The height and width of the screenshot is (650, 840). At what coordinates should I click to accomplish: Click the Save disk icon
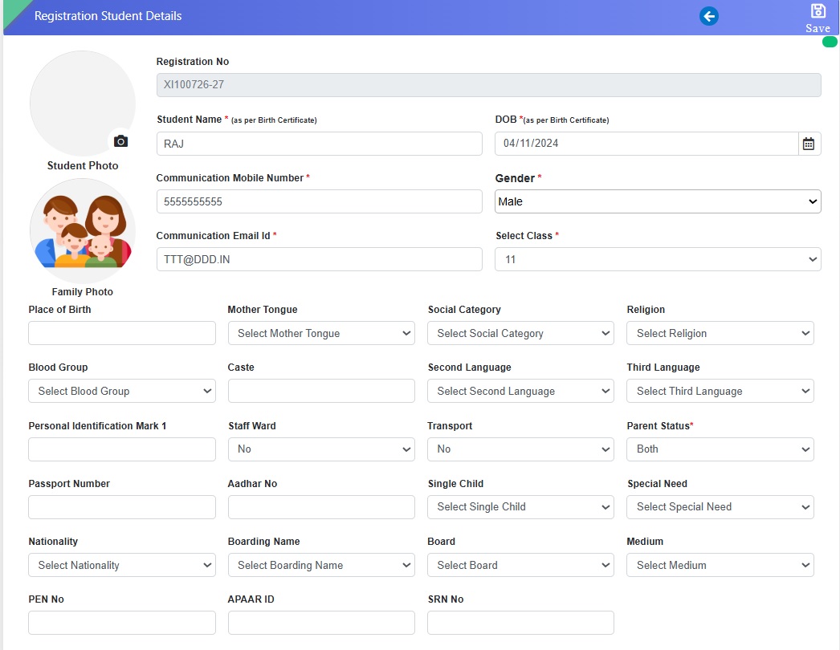pos(818,11)
